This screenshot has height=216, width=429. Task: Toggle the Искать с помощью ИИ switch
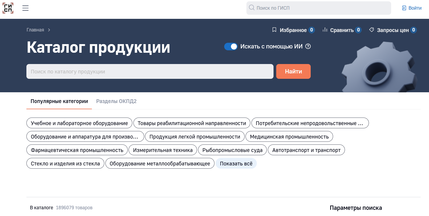pyautogui.click(x=231, y=47)
